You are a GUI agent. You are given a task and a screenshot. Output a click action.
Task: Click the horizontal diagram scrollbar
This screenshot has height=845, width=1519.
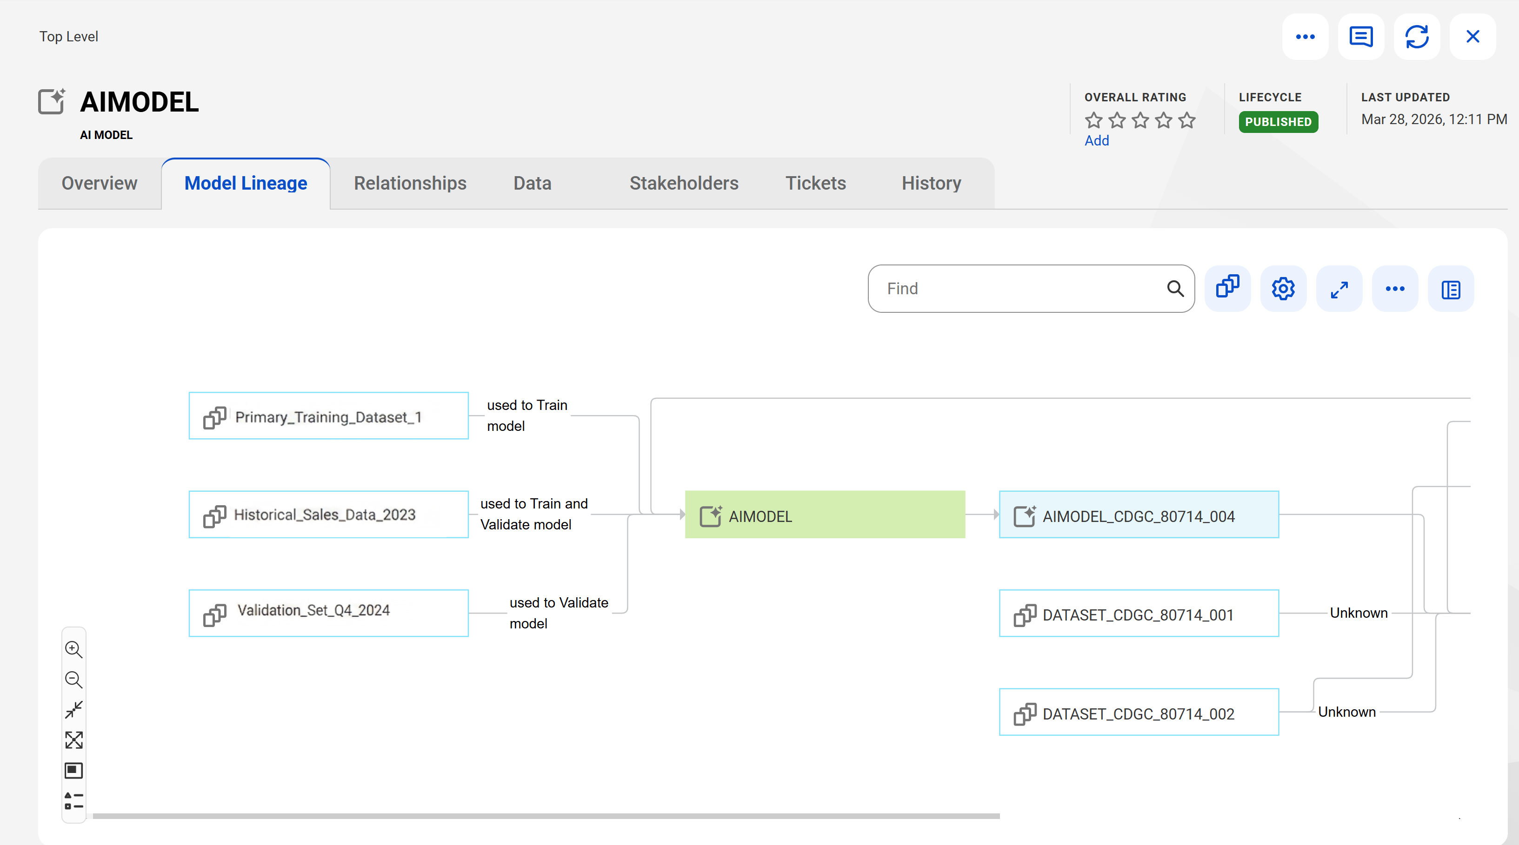coord(546,816)
